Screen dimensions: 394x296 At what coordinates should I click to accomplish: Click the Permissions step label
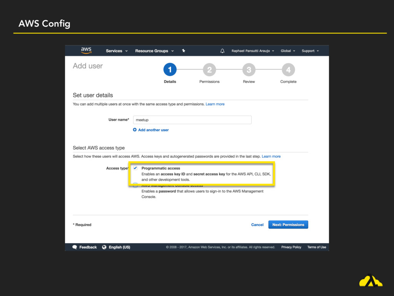click(209, 82)
